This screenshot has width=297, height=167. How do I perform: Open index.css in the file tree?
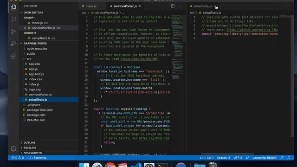pos(35,79)
